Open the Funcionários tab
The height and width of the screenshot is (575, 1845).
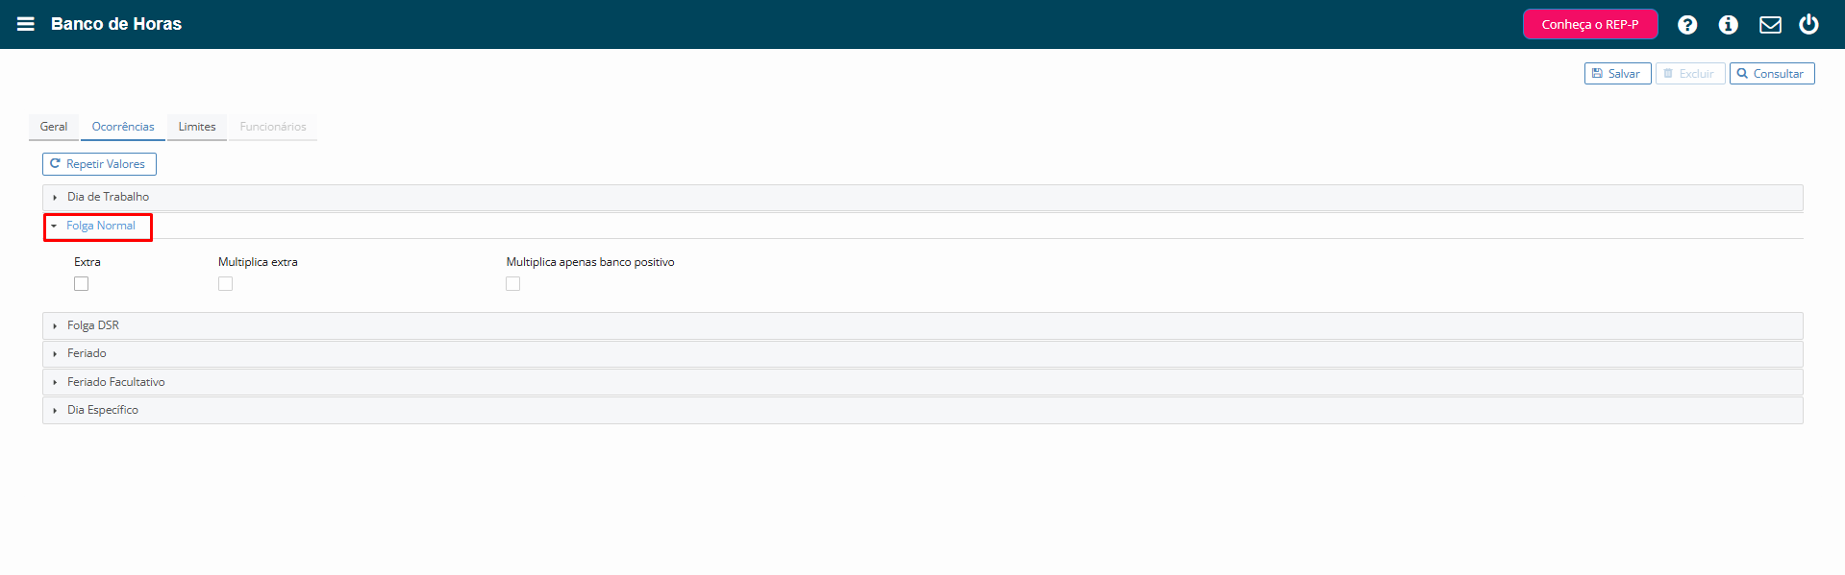[273, 127]
